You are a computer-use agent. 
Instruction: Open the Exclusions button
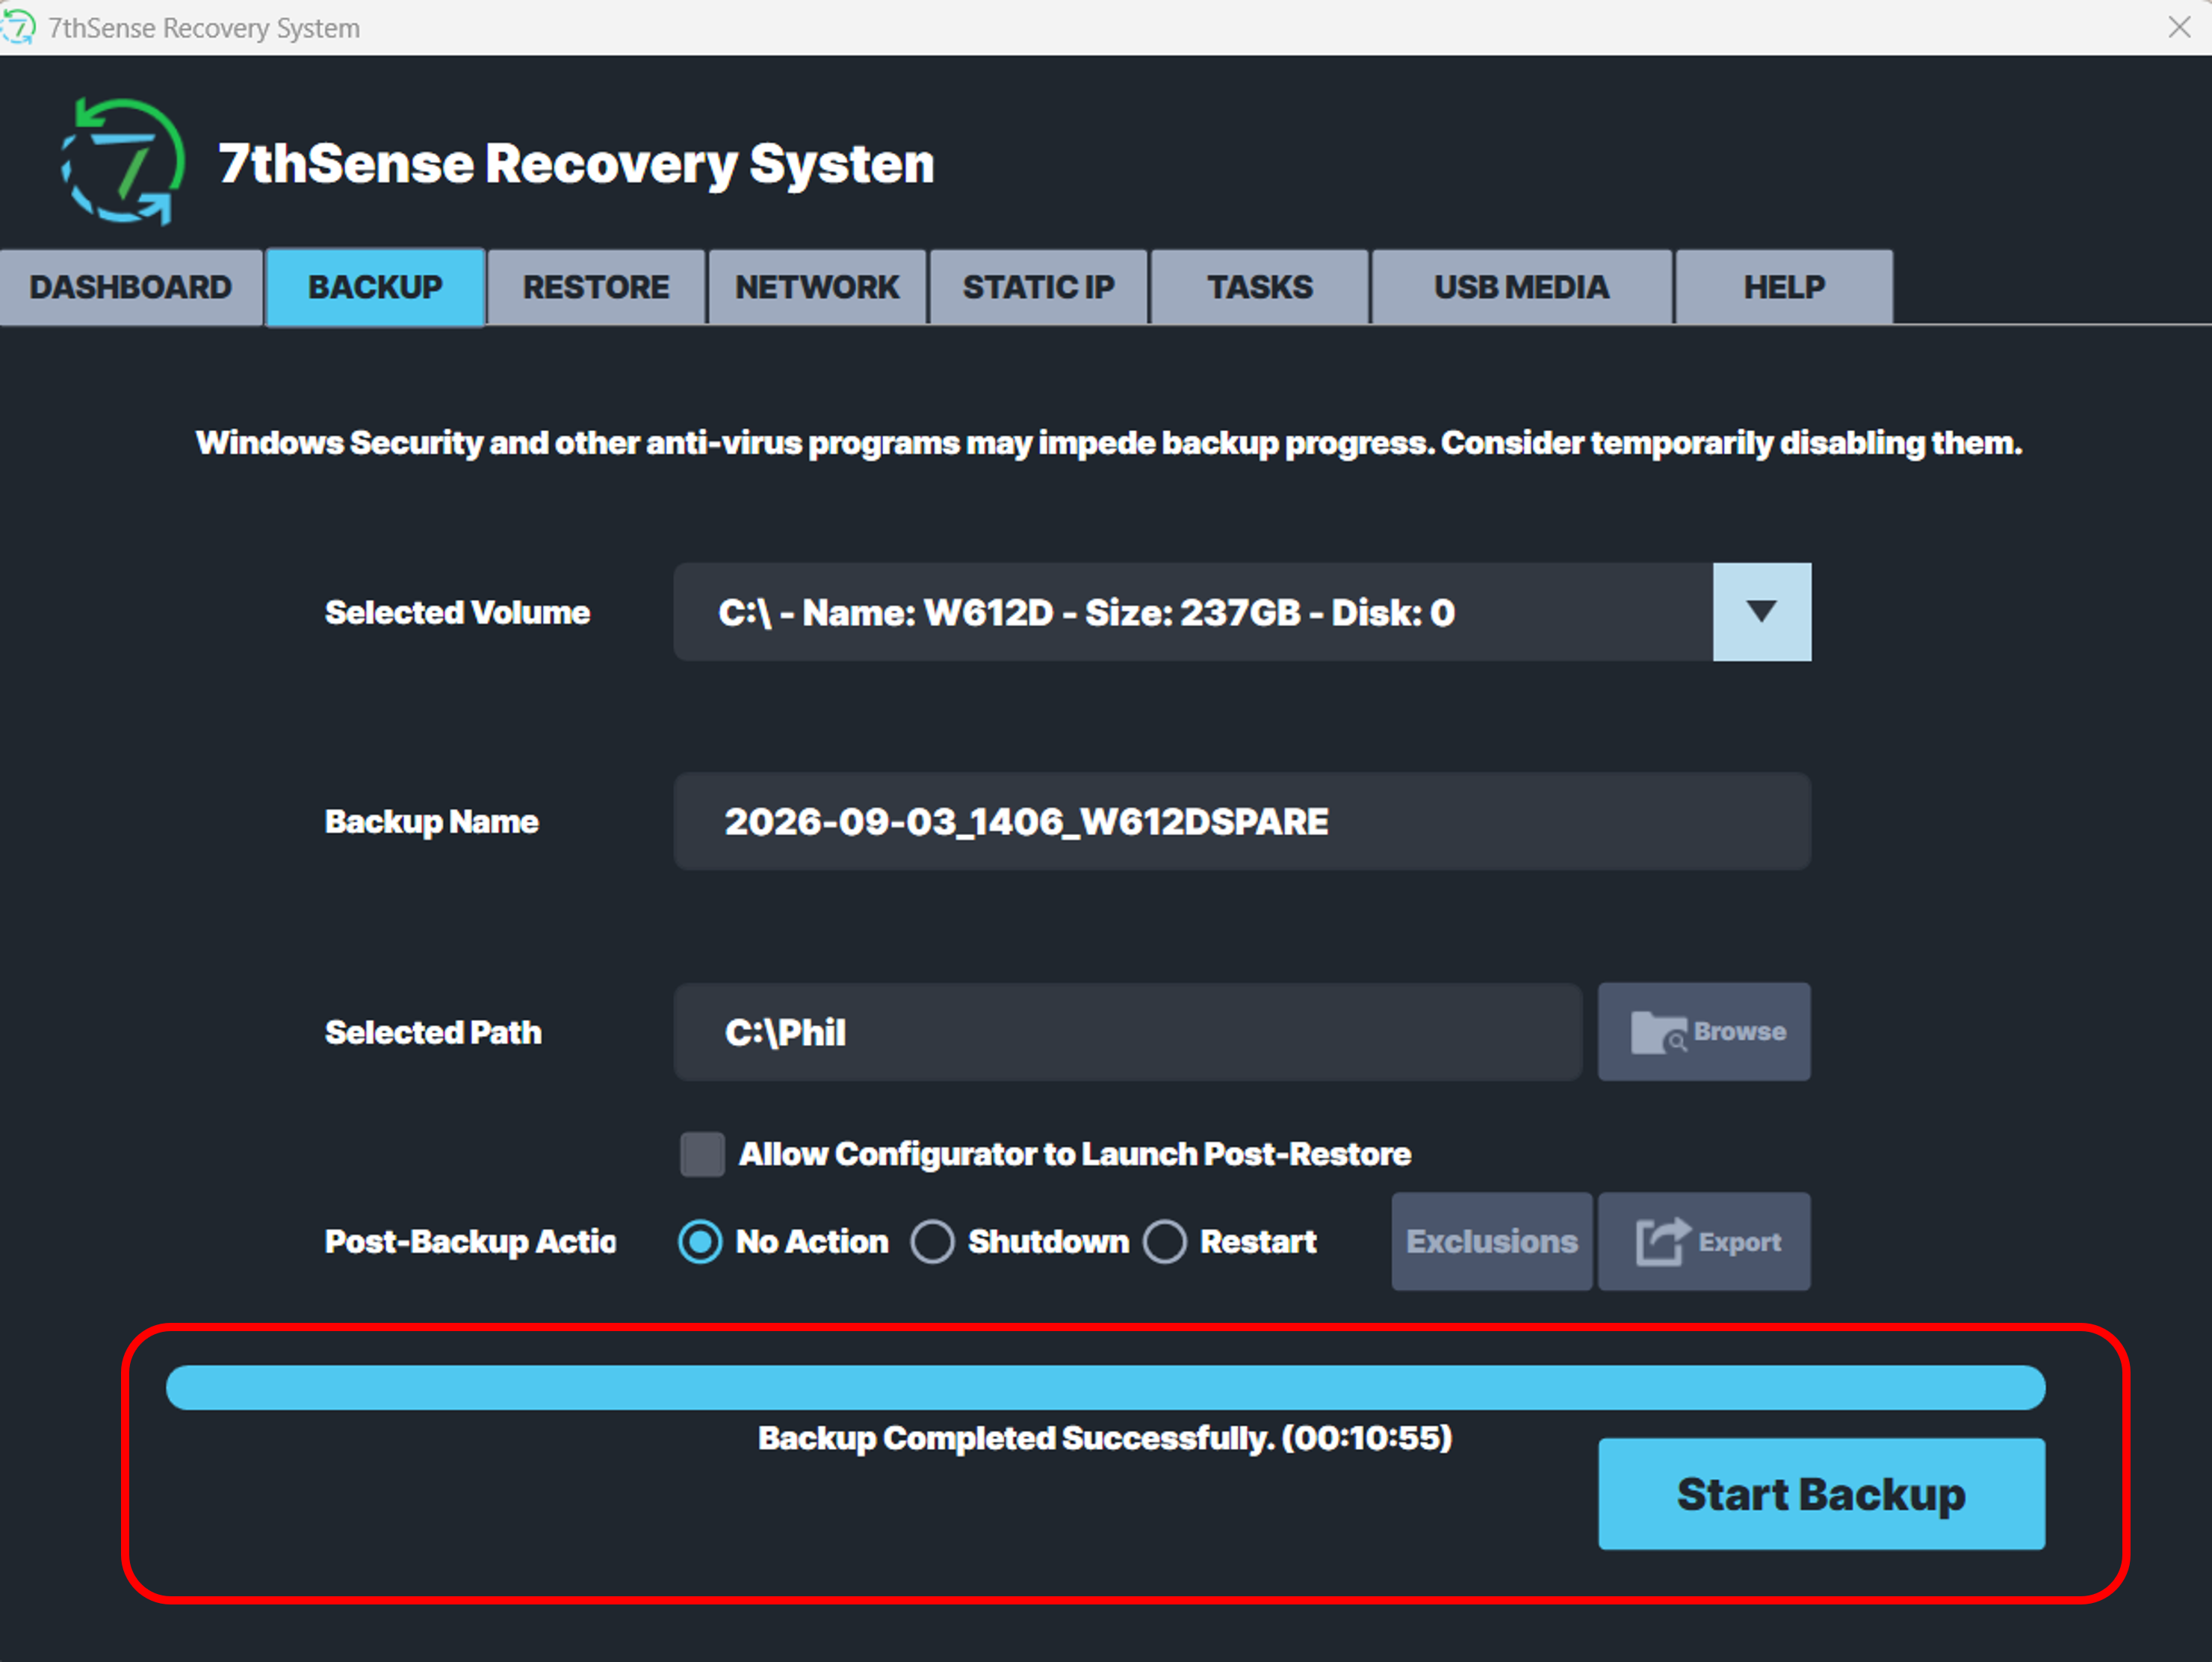coord(1491,1241)
